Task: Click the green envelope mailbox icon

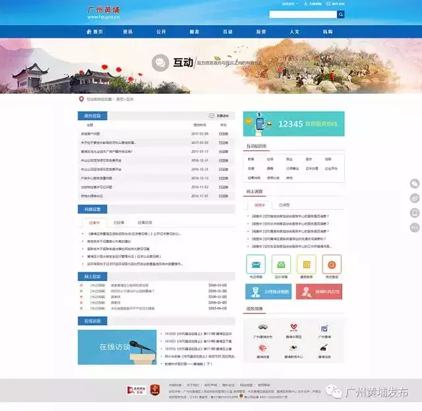Action: 281,264
